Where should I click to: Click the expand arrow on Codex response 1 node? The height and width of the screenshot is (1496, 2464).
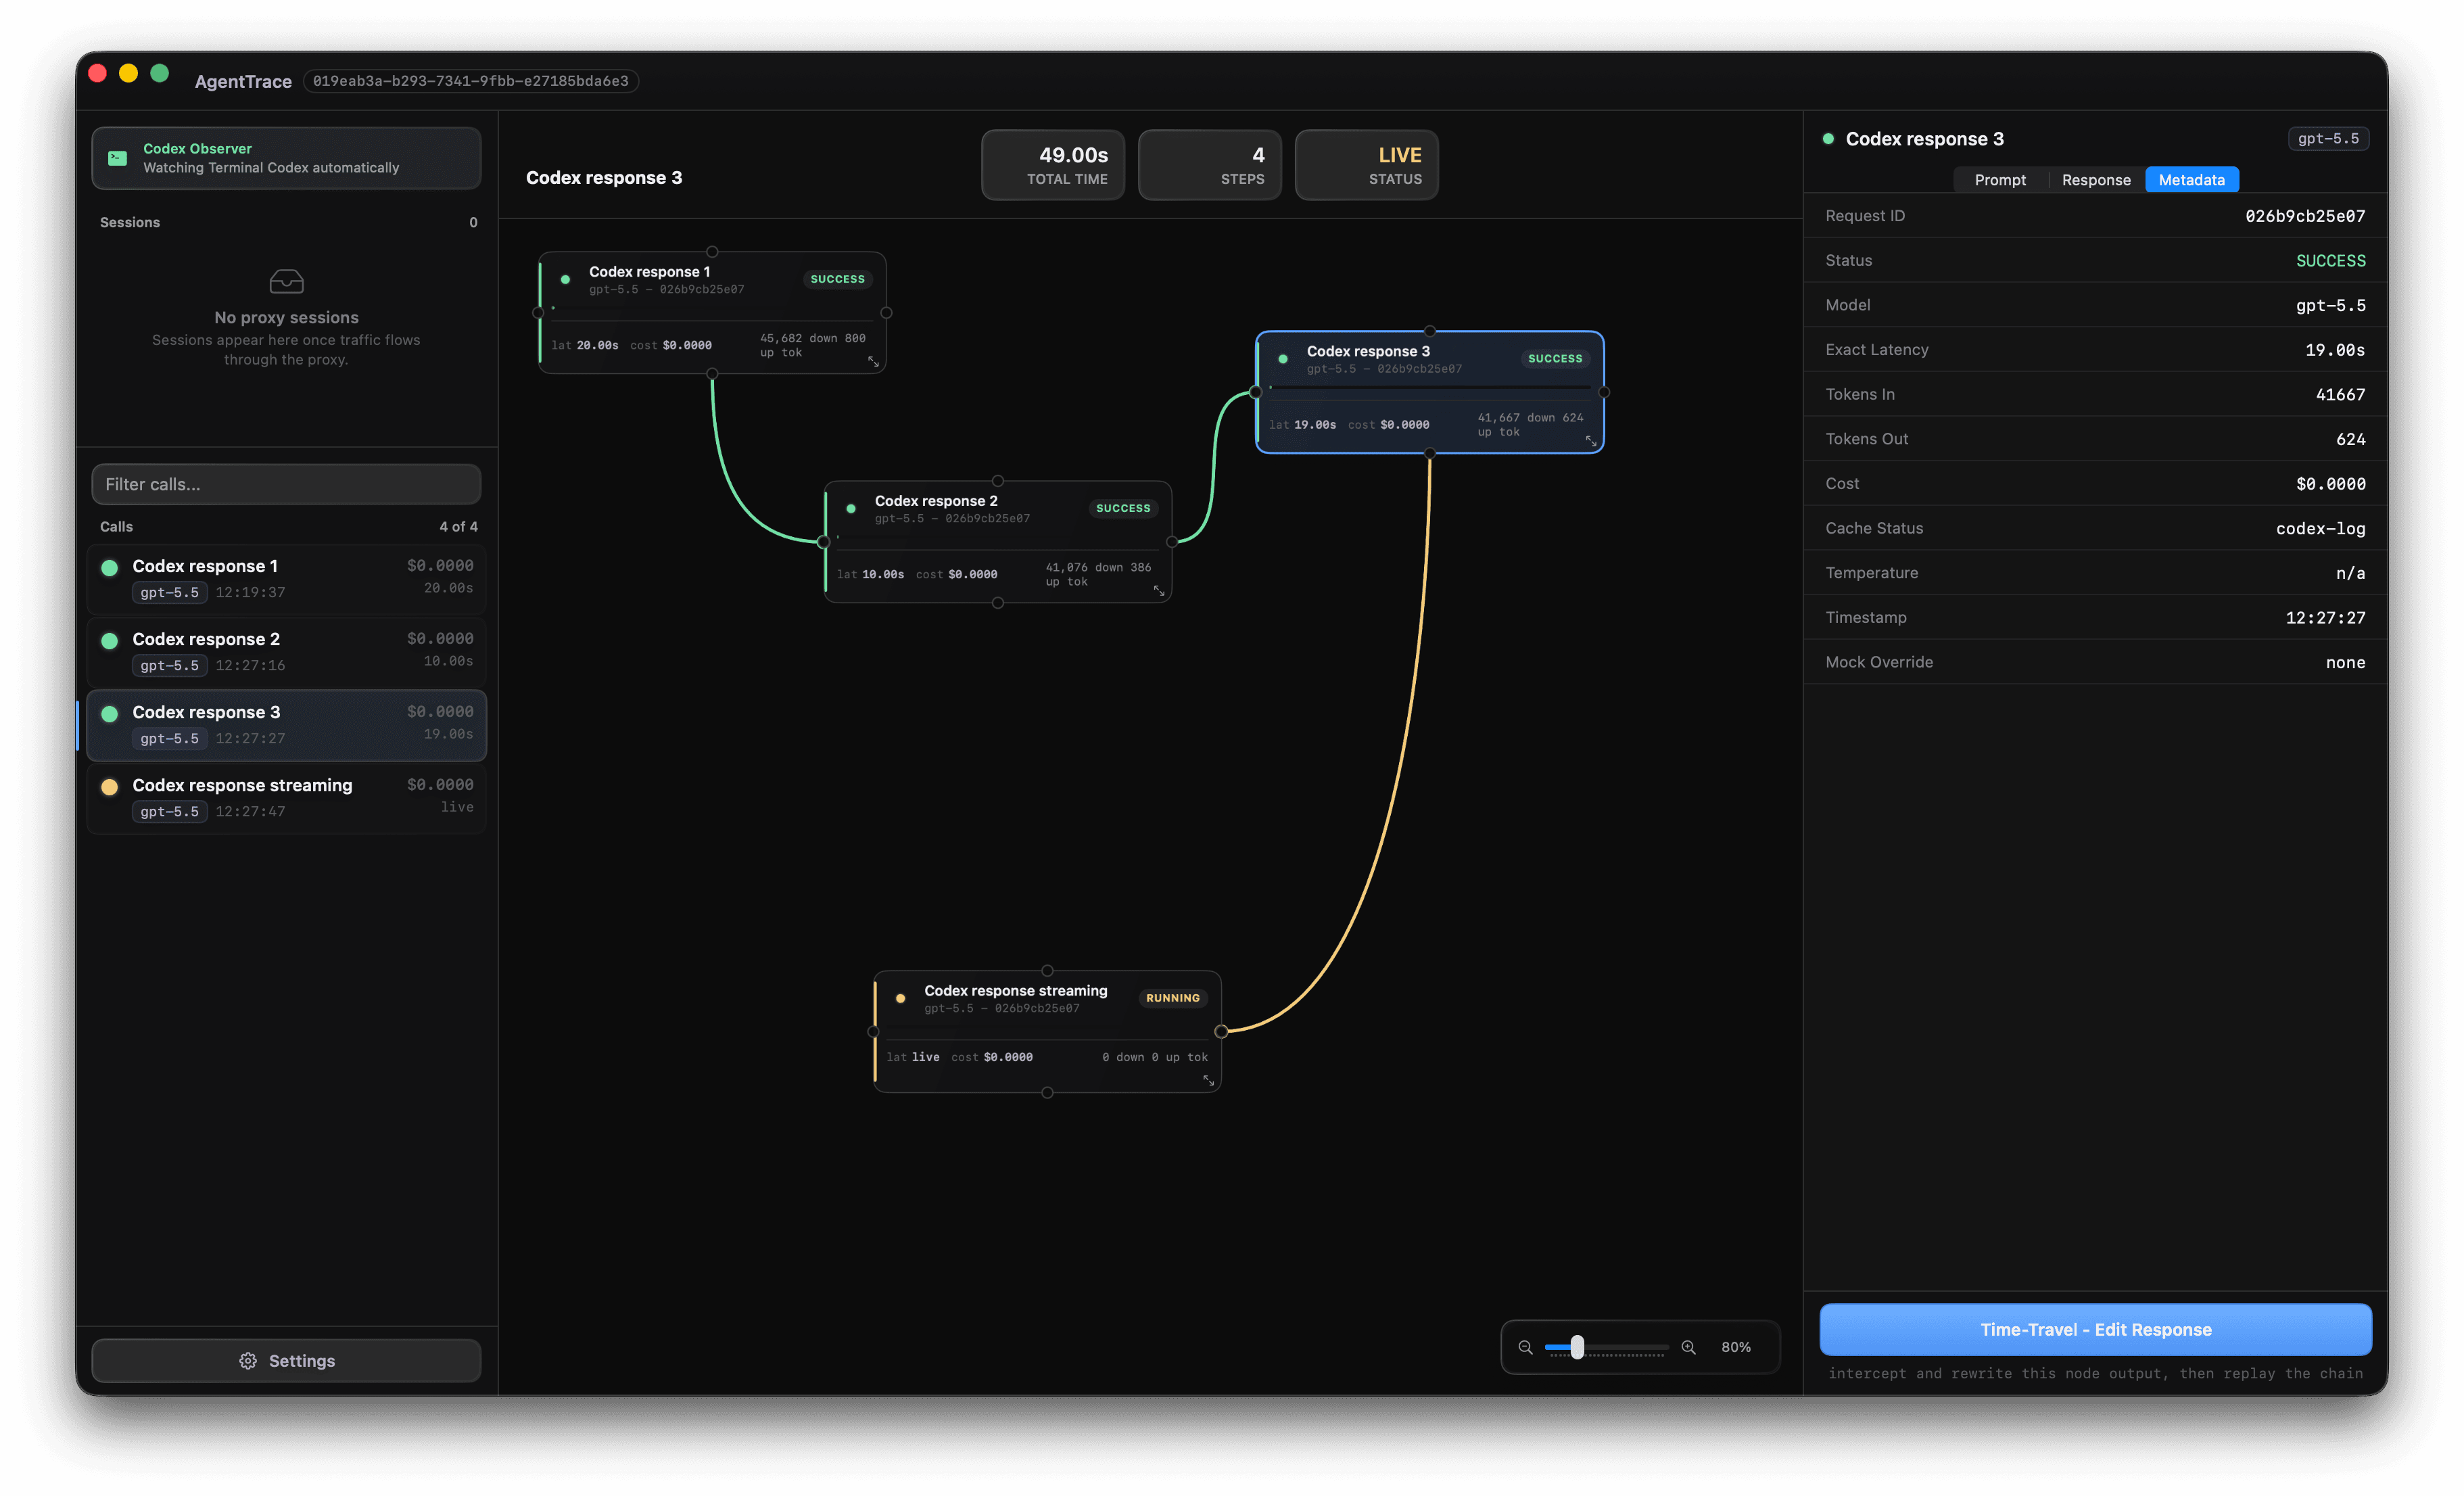click(x=873, y=362)
